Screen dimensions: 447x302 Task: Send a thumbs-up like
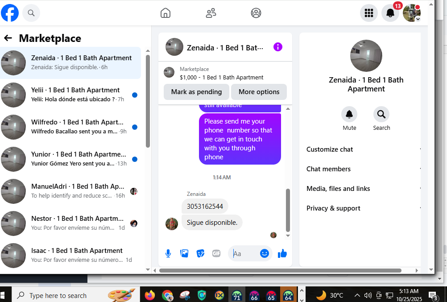pyautogui.click(x=282, y=253)
